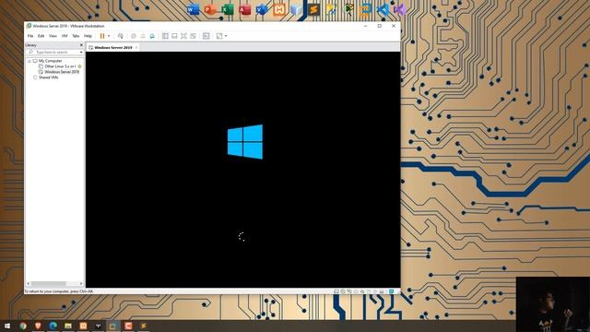Close the Library panel
Viewport: 590px width, 332px height.
click(81, 45)
